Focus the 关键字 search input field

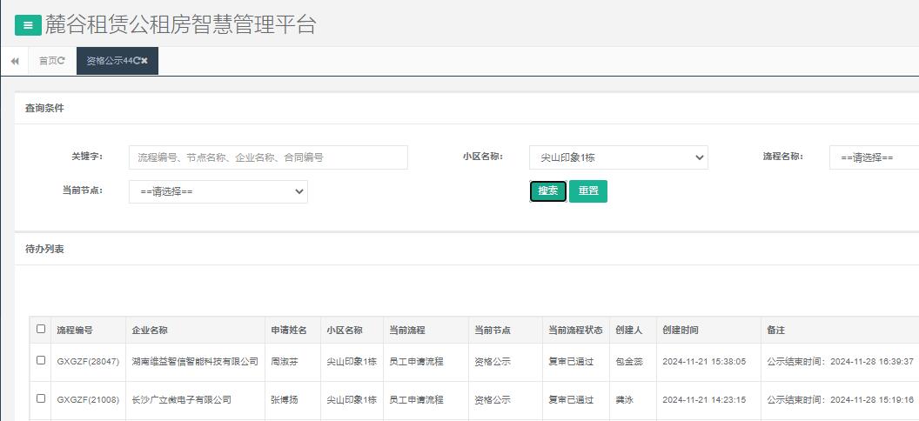click(268, 157)
